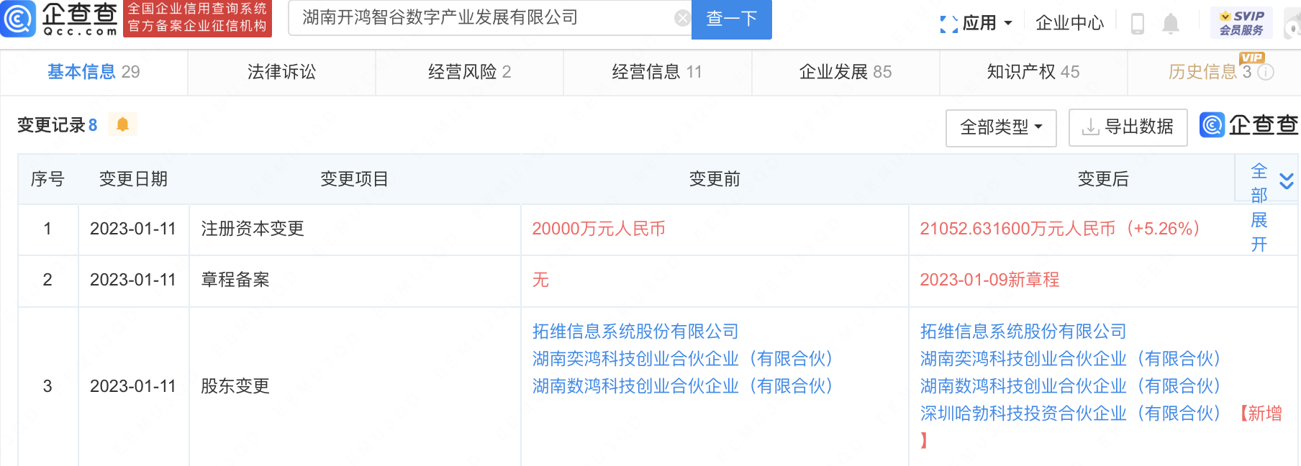Open 拓维信息系统股份有限公司 in 变更前 column
Screen dimensions: 1301x466
pyautogui.click(x=635, y=332)
